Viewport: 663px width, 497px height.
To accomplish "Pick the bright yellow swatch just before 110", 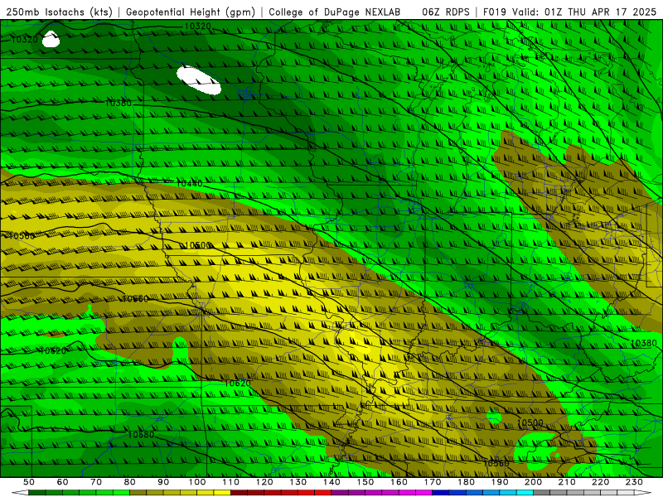I will (x=222, y=493).
